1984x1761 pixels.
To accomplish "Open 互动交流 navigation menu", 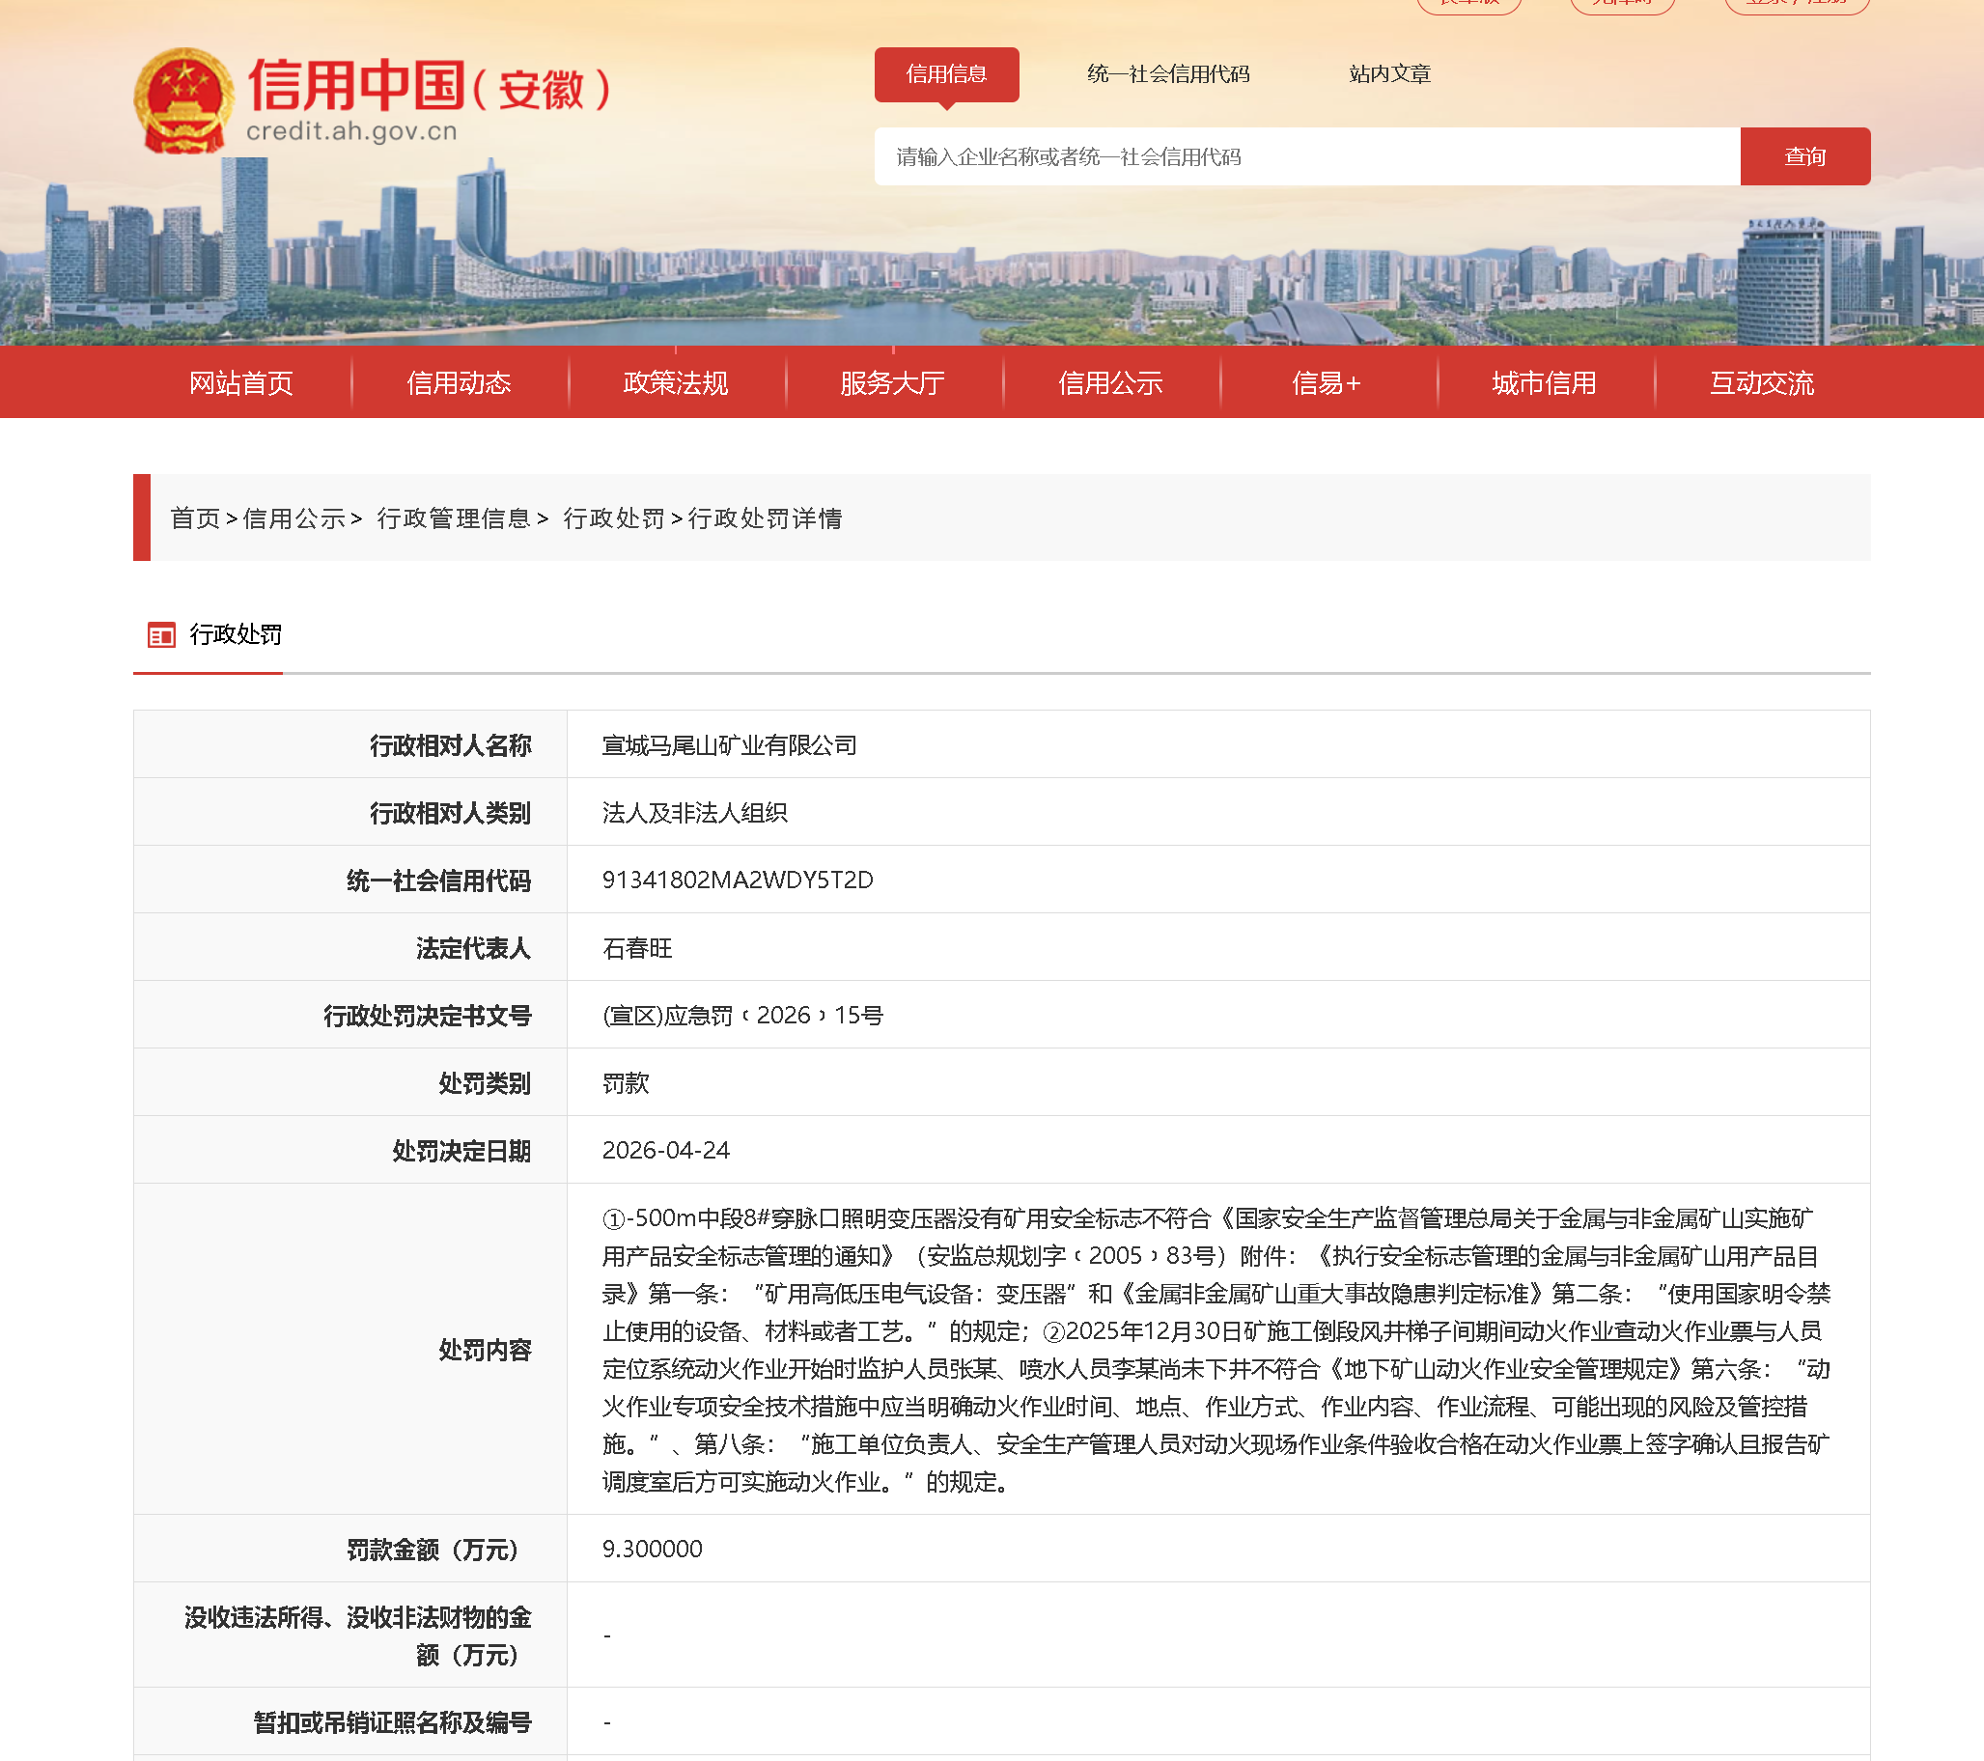I will point(1761,382).
